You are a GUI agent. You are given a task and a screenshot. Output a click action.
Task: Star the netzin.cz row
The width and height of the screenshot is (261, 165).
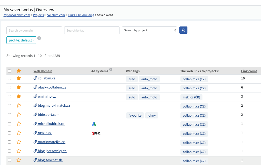point(19,133)
